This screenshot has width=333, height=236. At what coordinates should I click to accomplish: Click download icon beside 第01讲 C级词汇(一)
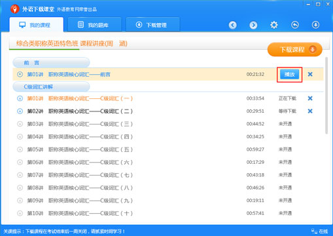20,98
